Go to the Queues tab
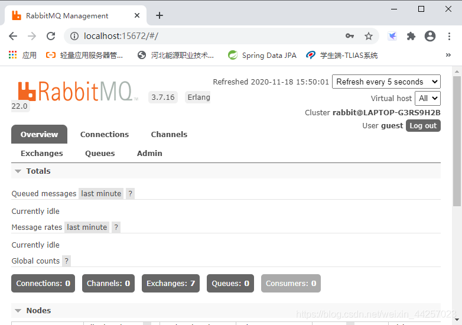The height and width of the screenshot is (325, 462). point(100,153)
